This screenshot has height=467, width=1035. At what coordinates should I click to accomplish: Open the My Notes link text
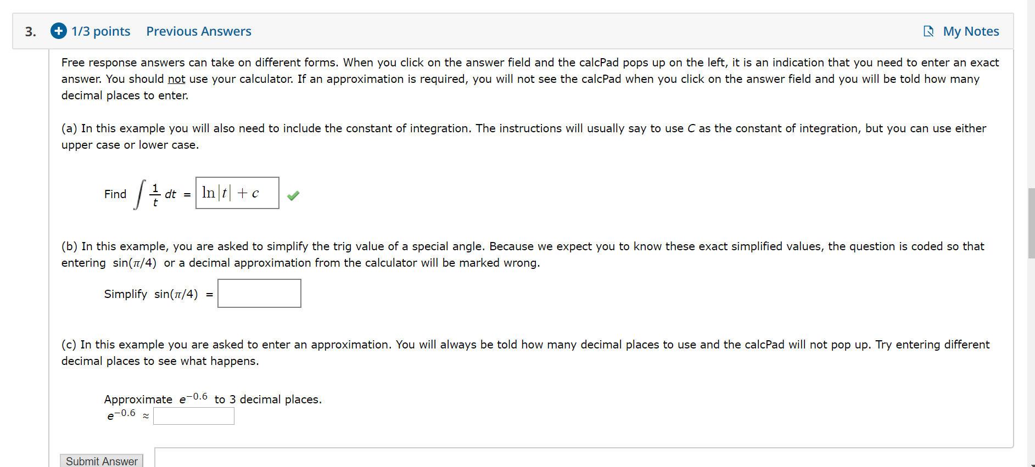click(971, 31)
